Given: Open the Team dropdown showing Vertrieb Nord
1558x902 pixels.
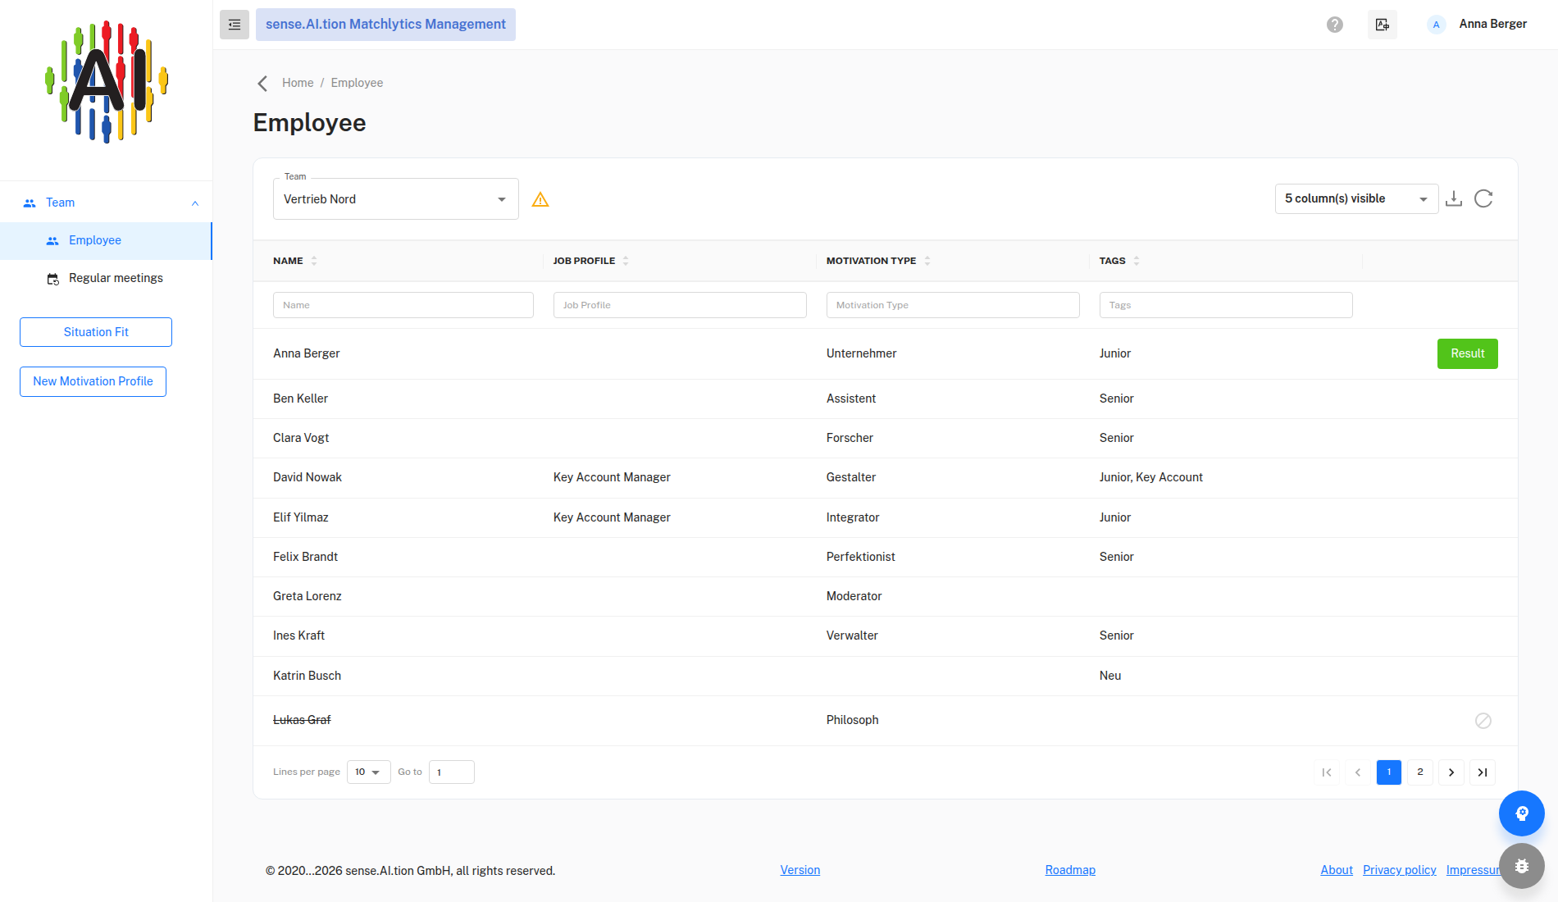Looking at the screenshot, I should (x=396, y=199).
